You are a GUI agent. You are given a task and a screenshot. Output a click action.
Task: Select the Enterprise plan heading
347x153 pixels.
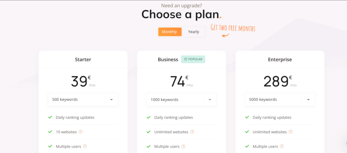[x=280, y=60]
